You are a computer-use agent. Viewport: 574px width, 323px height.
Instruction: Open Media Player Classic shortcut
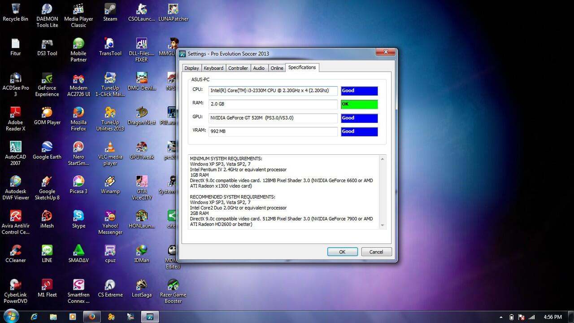pyautogui.click(x=78, y=16)
